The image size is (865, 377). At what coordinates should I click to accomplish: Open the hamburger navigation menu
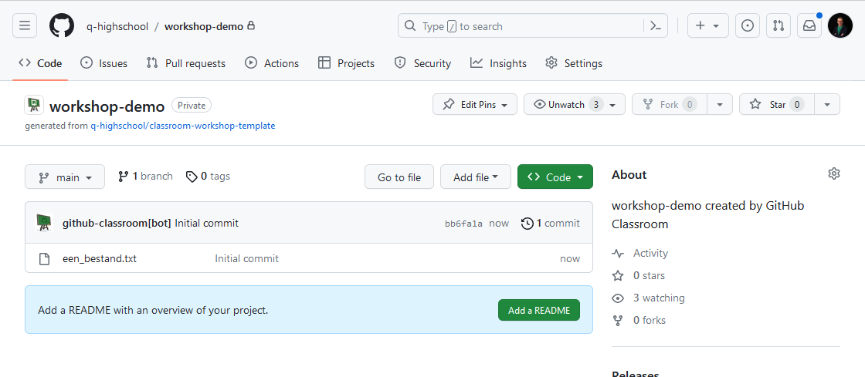click(x=24, y=26)
